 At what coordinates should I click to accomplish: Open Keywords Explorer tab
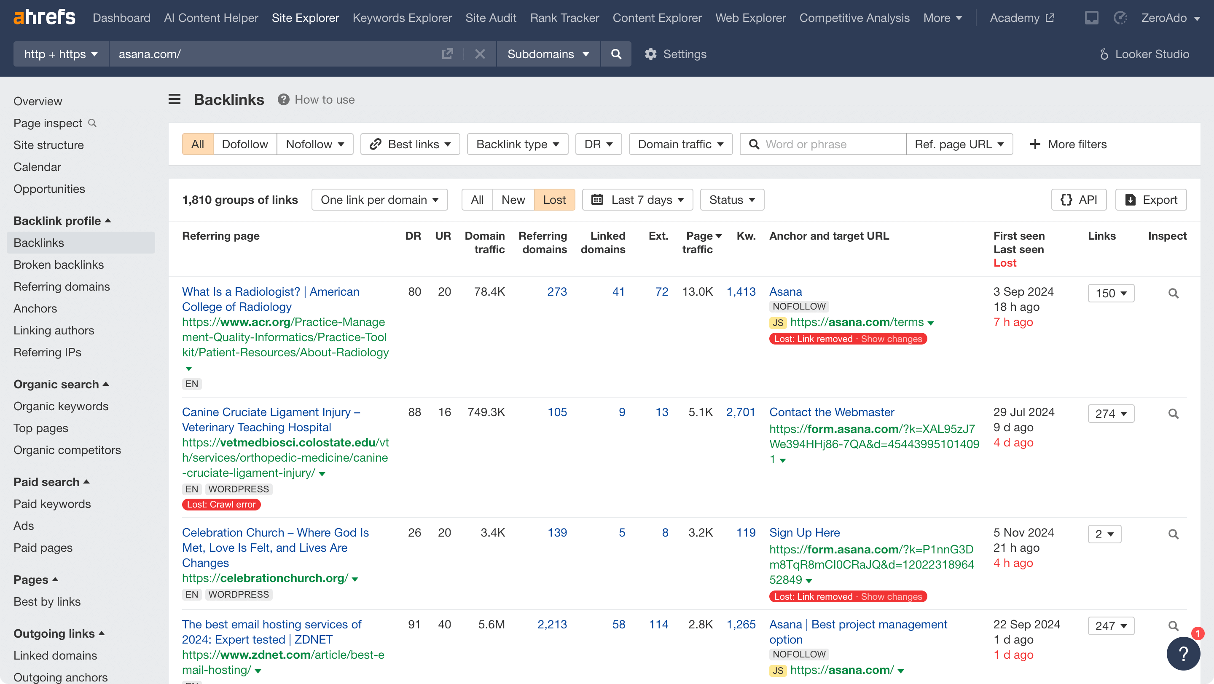coord(402,18)
